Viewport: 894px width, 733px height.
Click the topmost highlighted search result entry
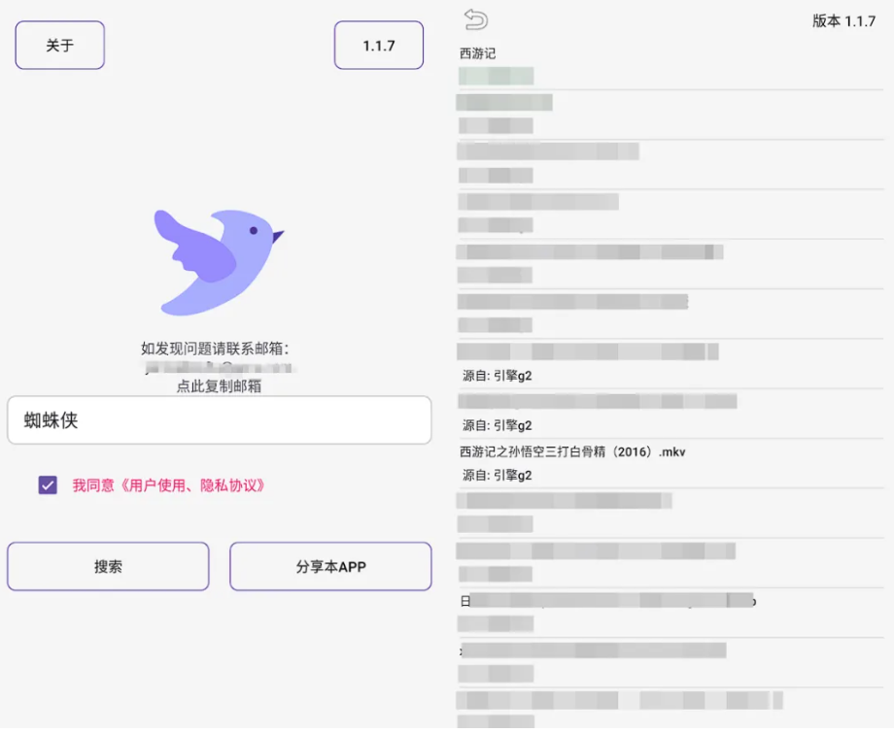tap(496, 75)
